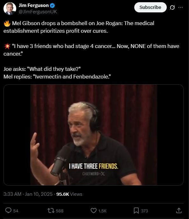The height and width of the screenshot is (219, 189).
Task: Click the repost arrows icon
Action: pos(51,210)
